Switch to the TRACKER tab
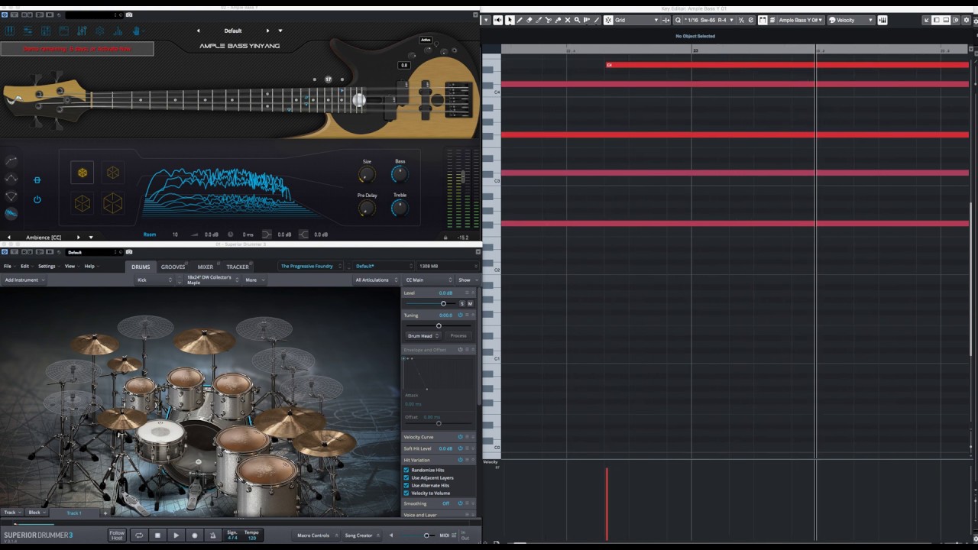The width and height of the screenshot is (978, 550). [x=238, y=267]
